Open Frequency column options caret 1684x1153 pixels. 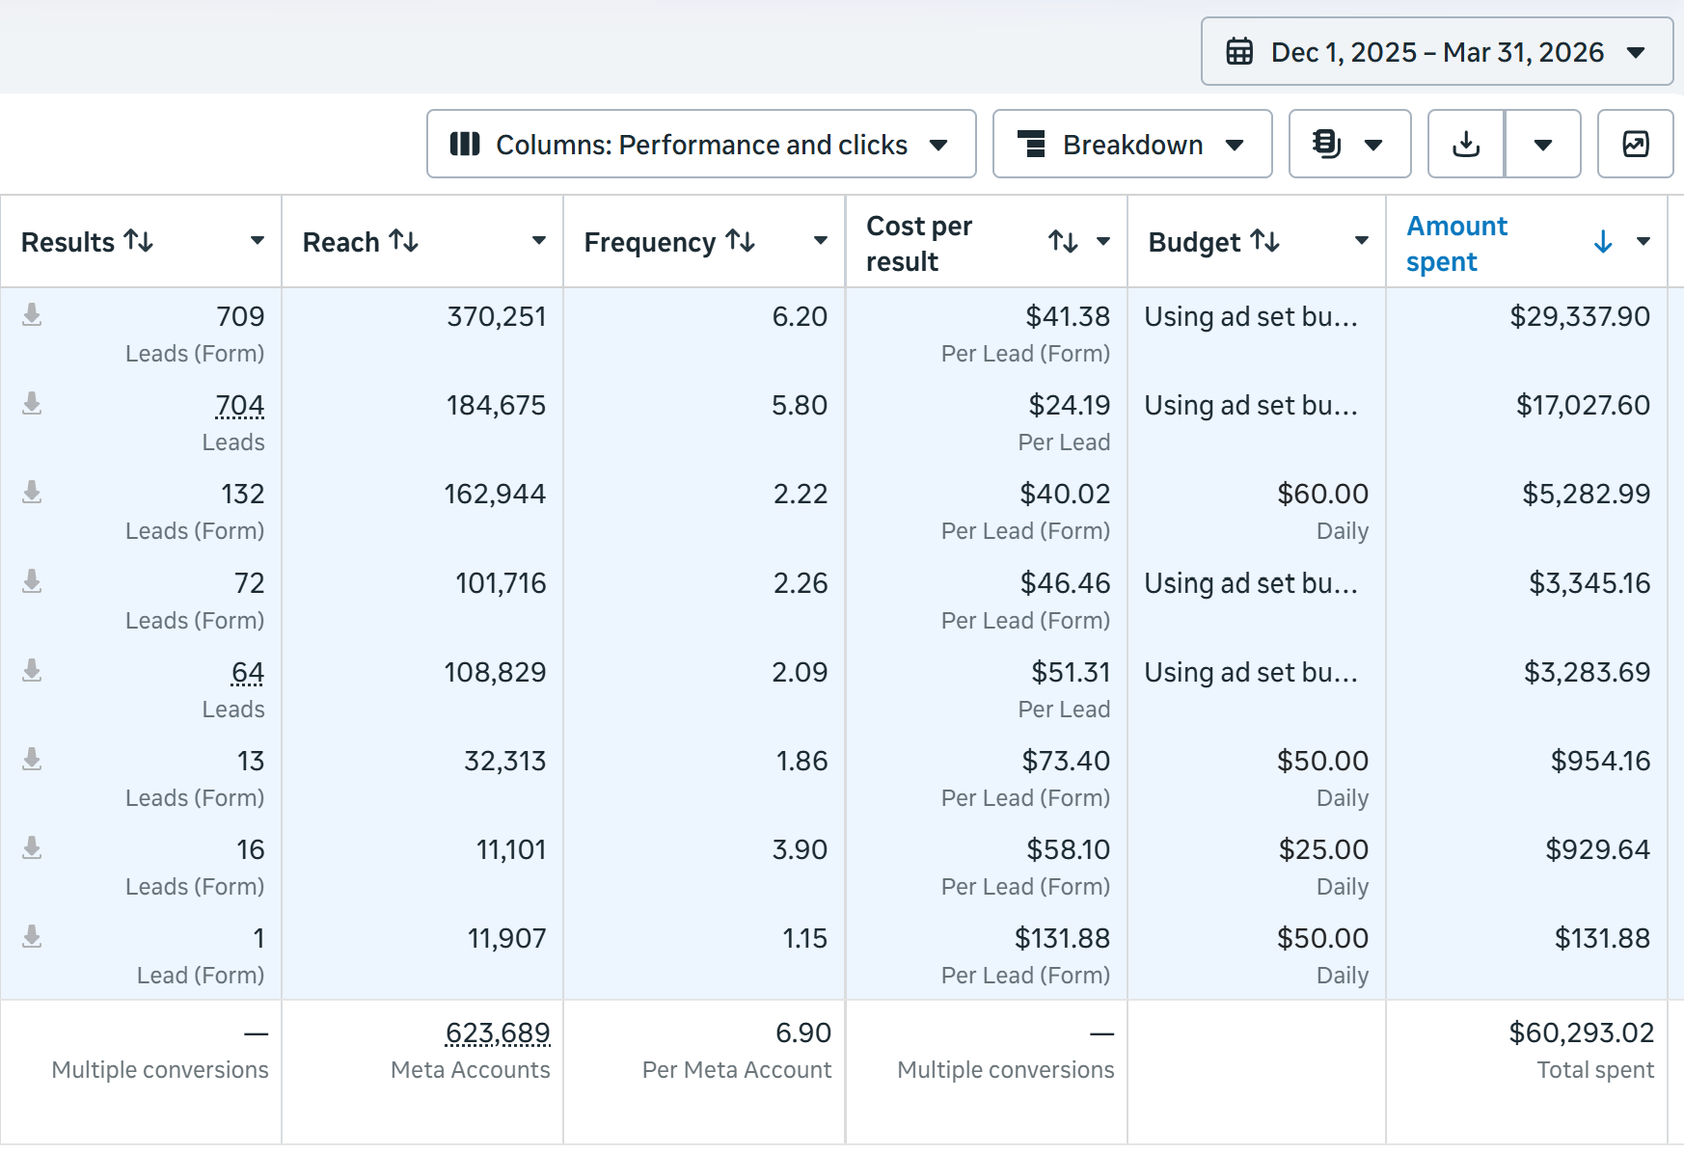pos(821,241)
